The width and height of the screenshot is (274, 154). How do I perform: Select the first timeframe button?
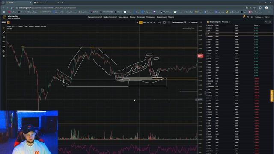[137, 22]
